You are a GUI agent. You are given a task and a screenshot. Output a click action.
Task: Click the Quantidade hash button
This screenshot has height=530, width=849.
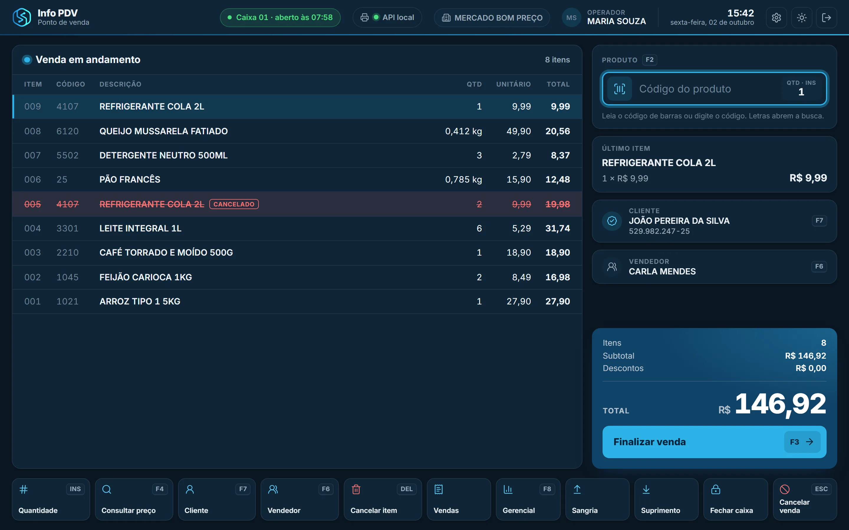51,499
